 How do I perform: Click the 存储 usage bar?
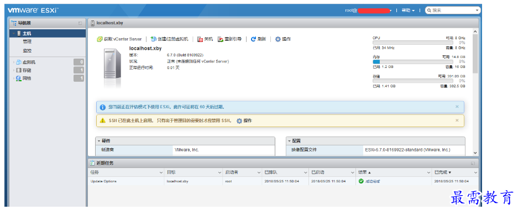click(x=412, y=81)
